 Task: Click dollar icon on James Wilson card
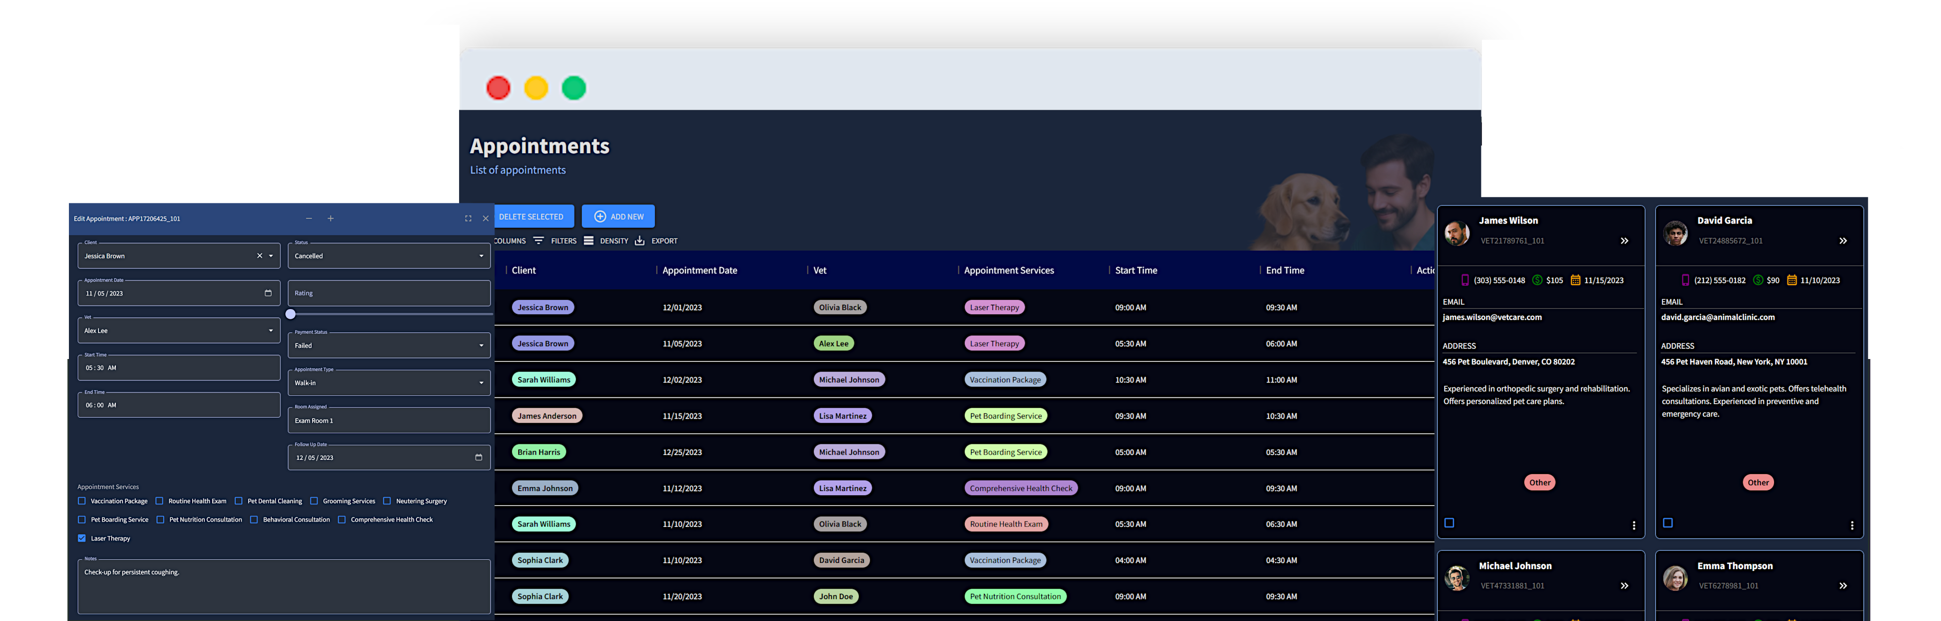point(1537,279)
